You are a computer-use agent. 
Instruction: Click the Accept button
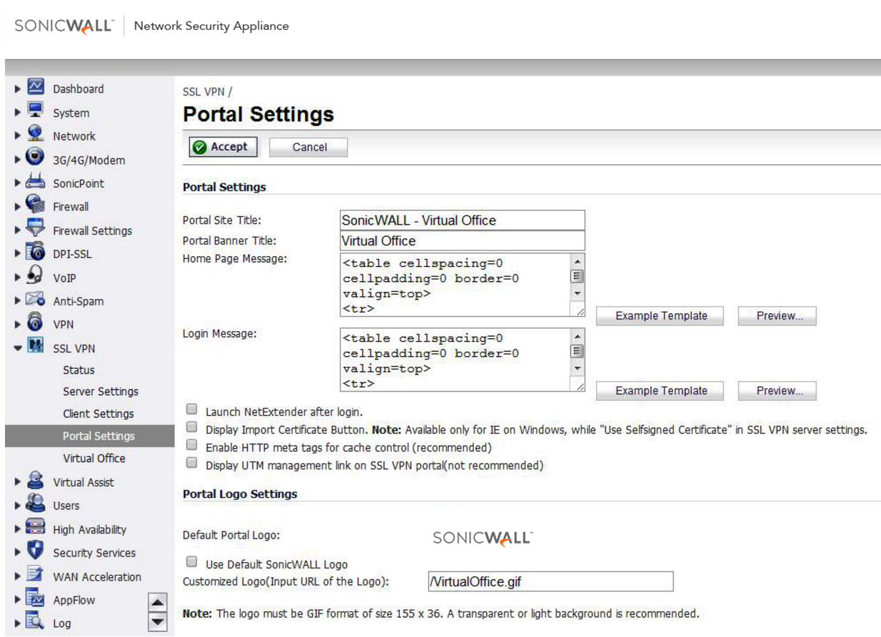pos(222,147)
